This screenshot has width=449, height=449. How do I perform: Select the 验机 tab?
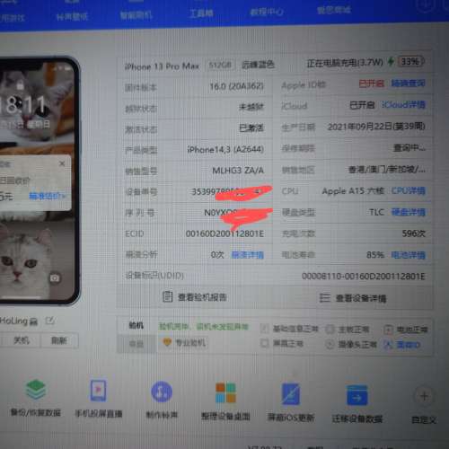[136, 325]
